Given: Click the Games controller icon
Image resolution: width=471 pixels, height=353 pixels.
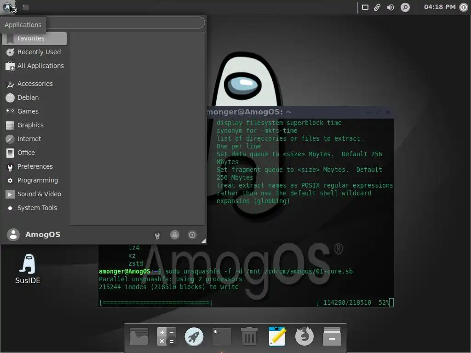Looking at the screenshot, I should pos(10,111).
